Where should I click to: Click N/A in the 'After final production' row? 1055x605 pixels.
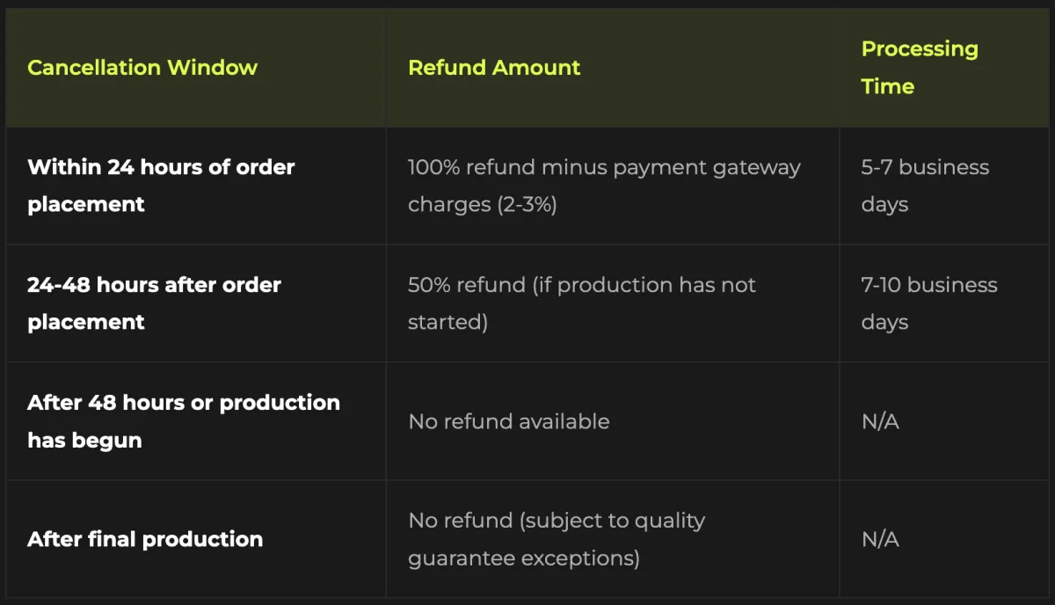tap(880, 539)
